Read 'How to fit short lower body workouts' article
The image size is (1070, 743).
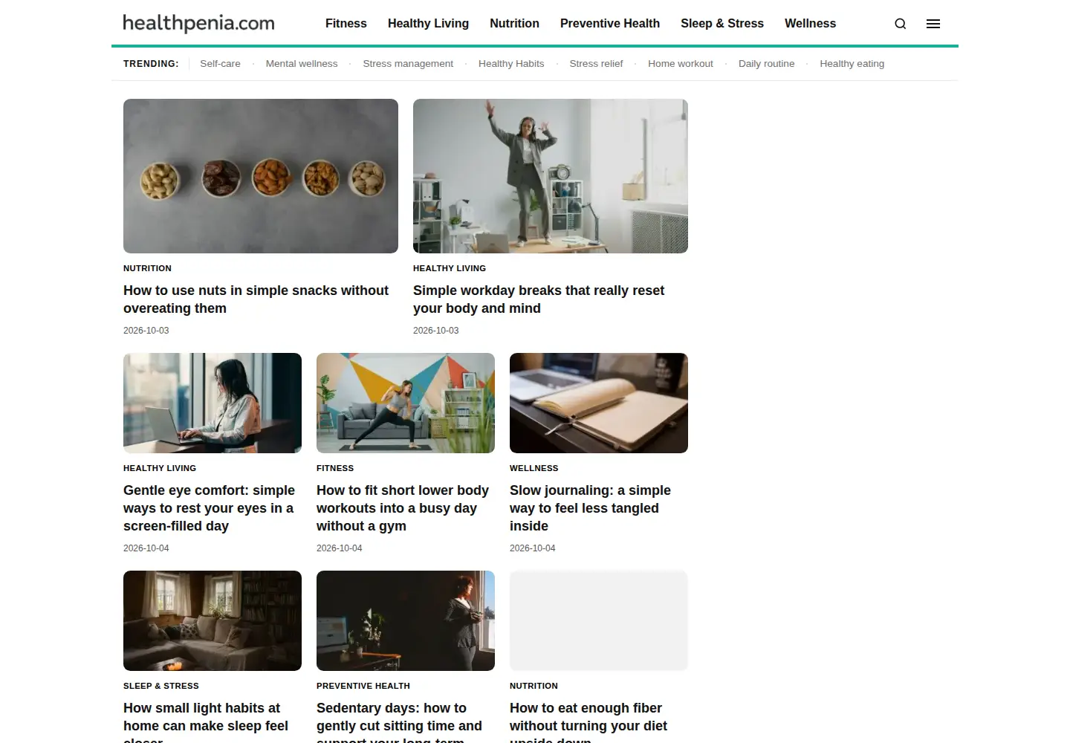[x=403, y=508]
